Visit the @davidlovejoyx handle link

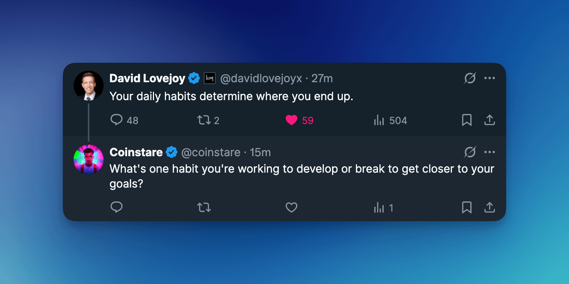coord(261,78)
